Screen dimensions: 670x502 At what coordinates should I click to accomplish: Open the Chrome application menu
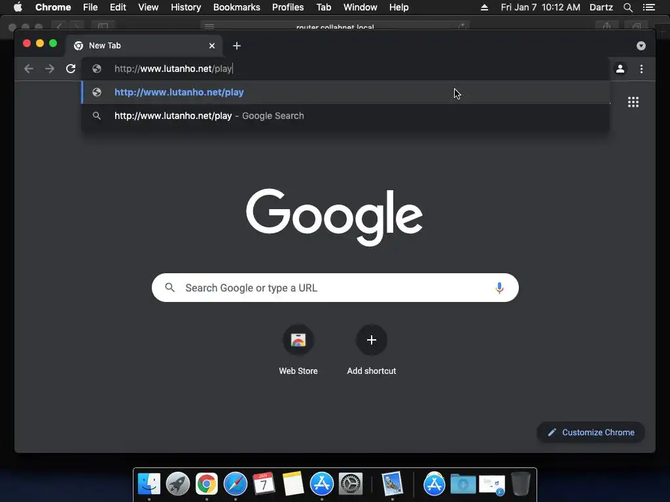53,7
